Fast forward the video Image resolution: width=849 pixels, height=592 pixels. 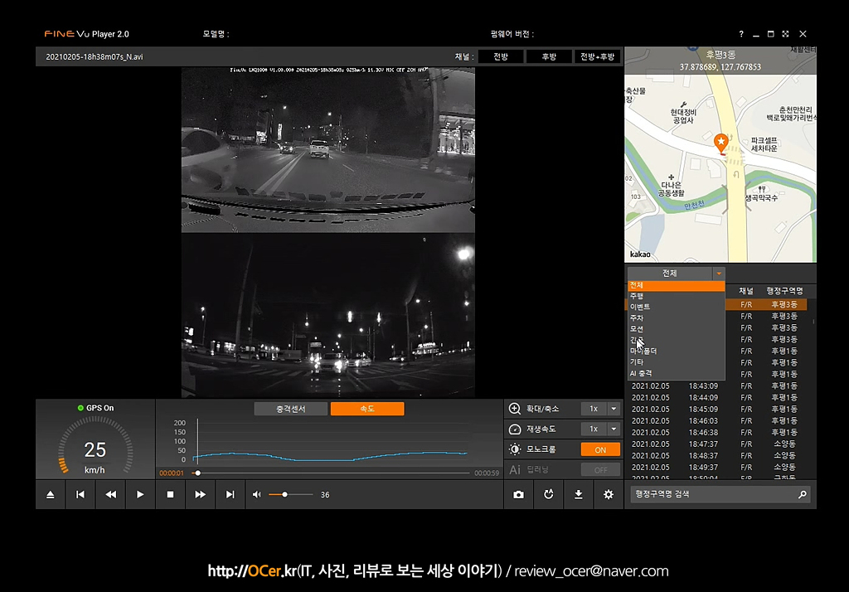pos(201,494)
